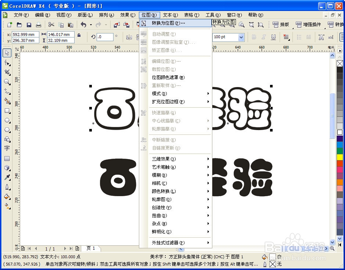
Task: Toggle bold text formatting
Action: (254, 37)
